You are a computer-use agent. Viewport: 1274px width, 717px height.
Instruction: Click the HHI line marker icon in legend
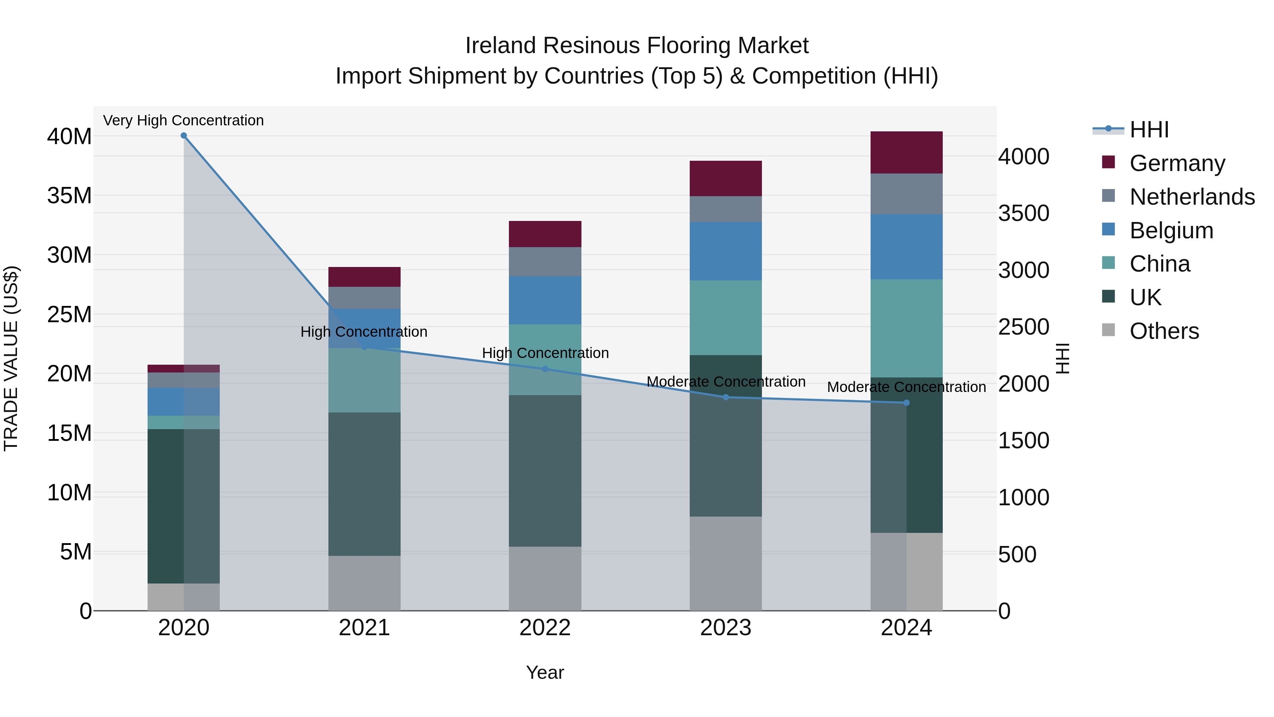pyautogui.click(x=1108, y=129)
